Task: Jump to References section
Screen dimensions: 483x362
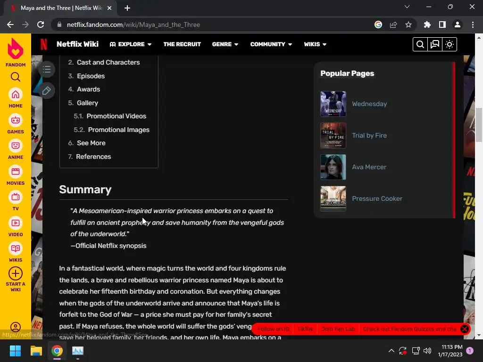Action: (x=93, y=156)
